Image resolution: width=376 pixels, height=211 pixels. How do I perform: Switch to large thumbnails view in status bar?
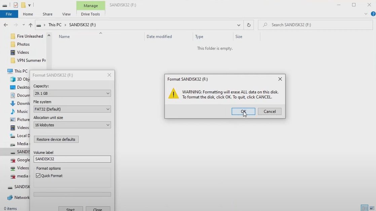tap(372, 208)
